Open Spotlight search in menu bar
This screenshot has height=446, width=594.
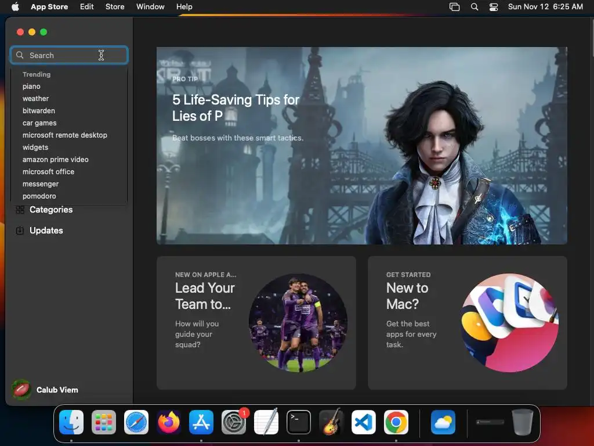point(475,7)
